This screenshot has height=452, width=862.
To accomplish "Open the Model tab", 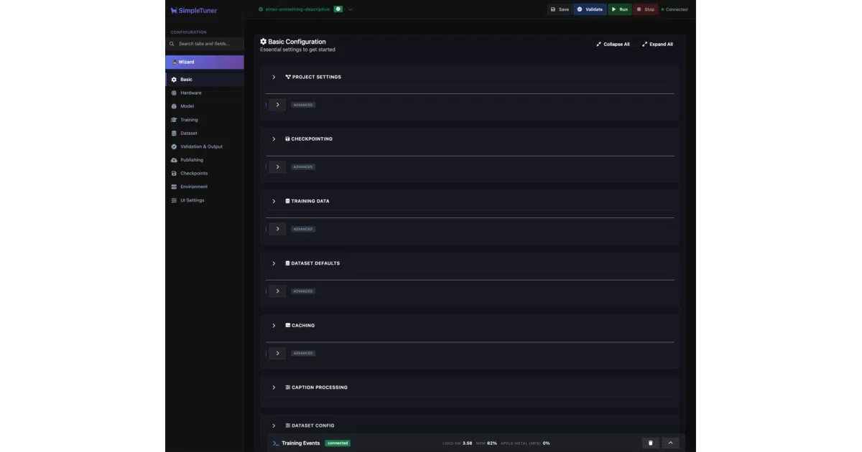I will [205, 106].
